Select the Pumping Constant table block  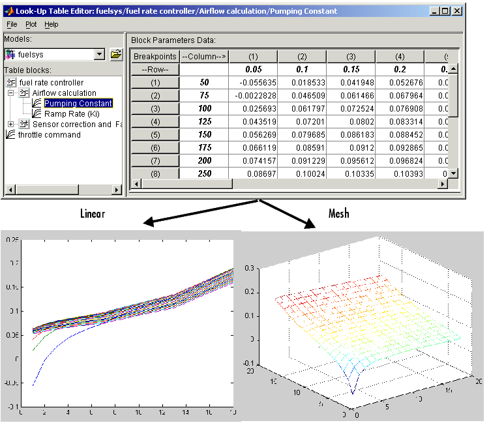(x=78, y=103)
